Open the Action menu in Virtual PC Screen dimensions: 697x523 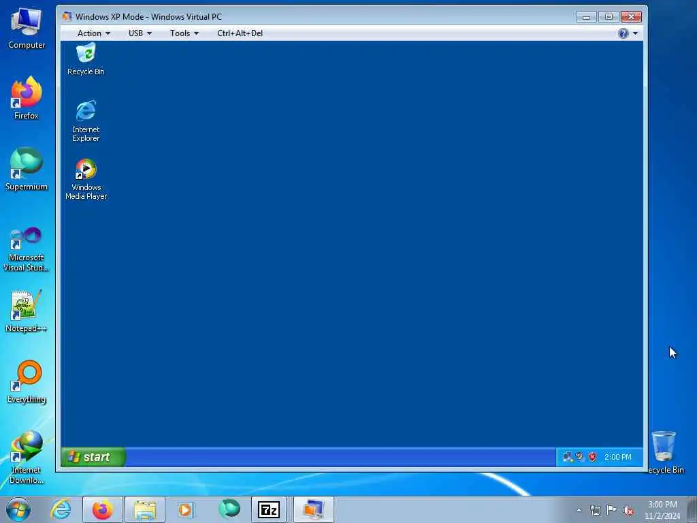(x=93, y=33)
